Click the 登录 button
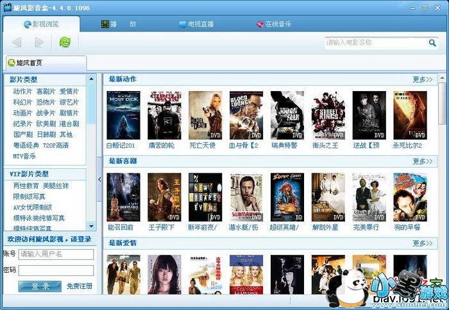 (x=40, y=286)
